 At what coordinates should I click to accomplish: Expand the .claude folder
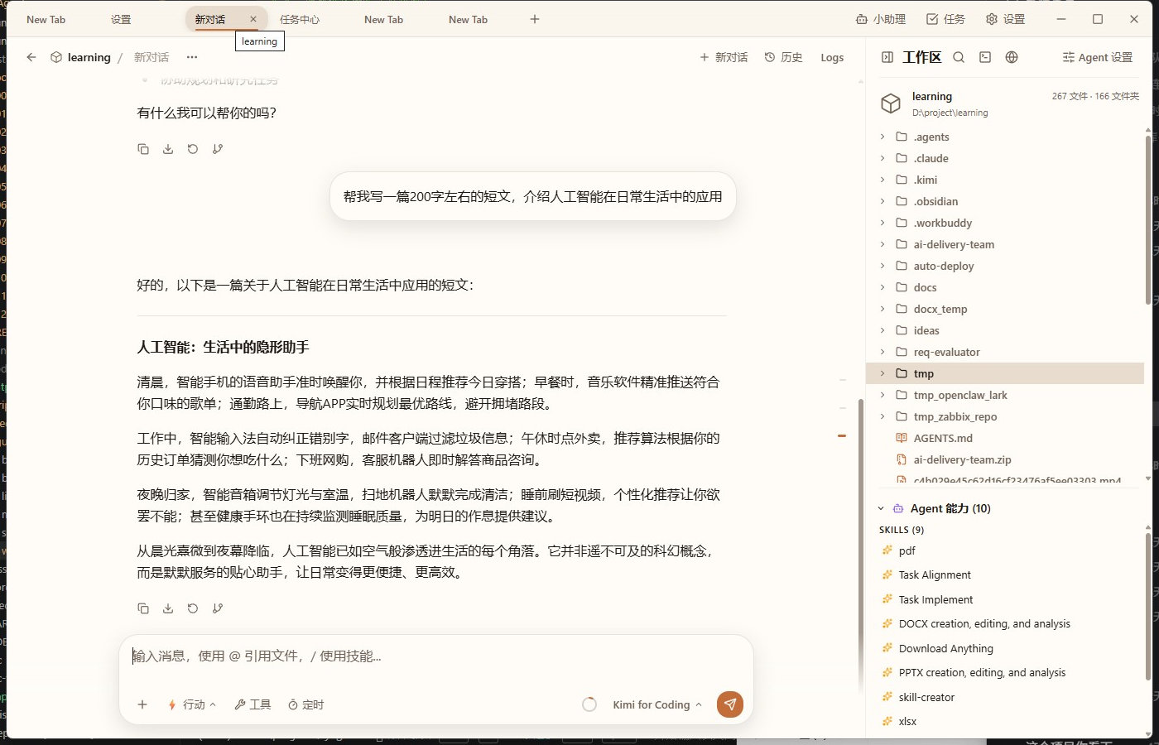click(882, 158)
